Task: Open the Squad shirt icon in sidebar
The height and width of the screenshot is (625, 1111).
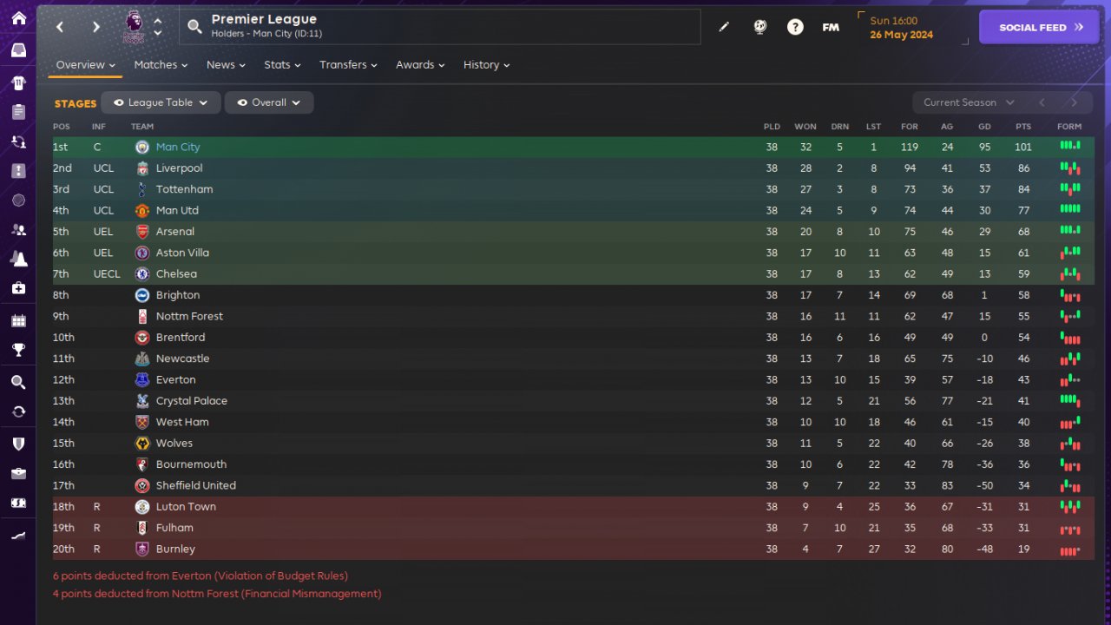Action: 18,83
